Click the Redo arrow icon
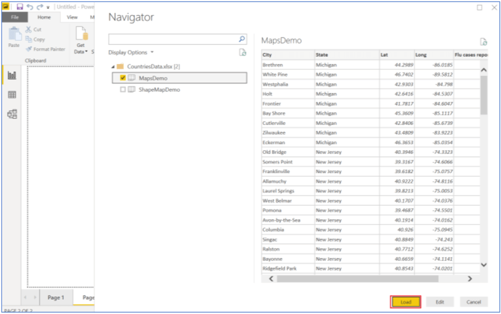The width and height of the screenshot is (501, 314). click(40, 7)
